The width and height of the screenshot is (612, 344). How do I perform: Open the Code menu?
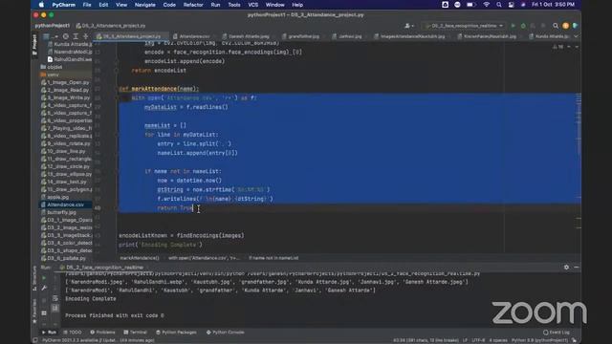(x=169, y=5)
